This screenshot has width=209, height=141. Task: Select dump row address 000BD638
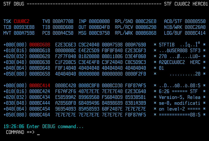40,62
